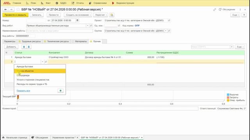Click the Выручка blue legend swatch
This screenshot has width=250, height=140.
click(x=228, y=94)
